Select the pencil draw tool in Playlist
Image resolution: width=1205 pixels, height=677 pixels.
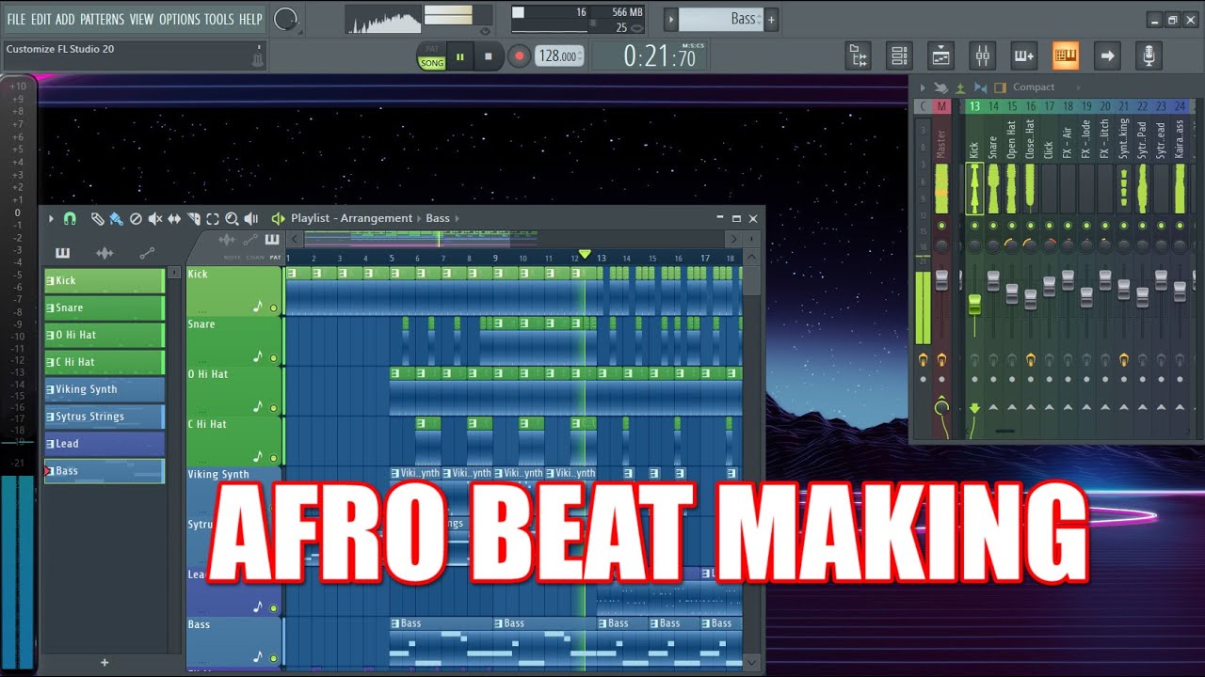pyautogui.click(x=97, y=218)
